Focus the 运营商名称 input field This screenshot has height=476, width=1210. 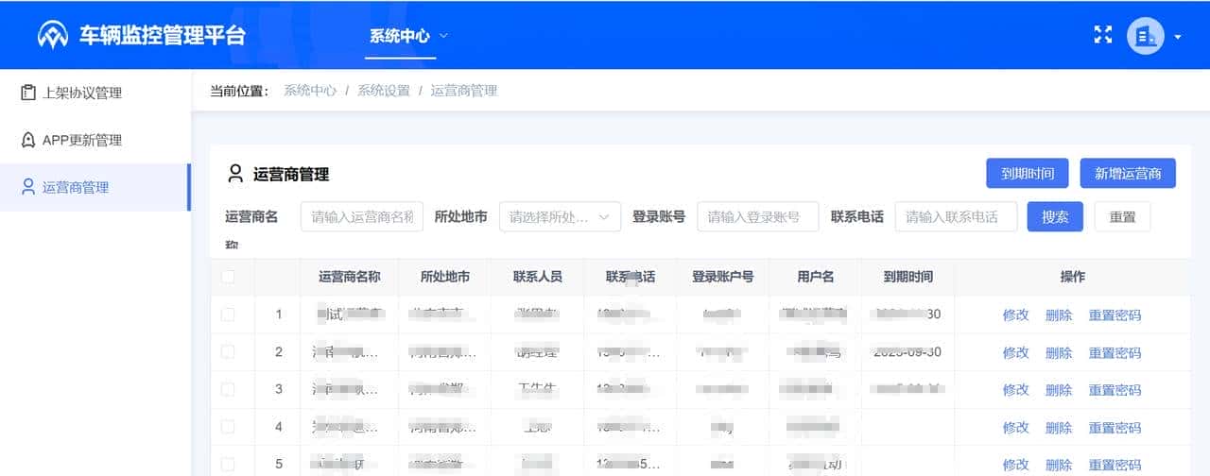tap(362, 216)
